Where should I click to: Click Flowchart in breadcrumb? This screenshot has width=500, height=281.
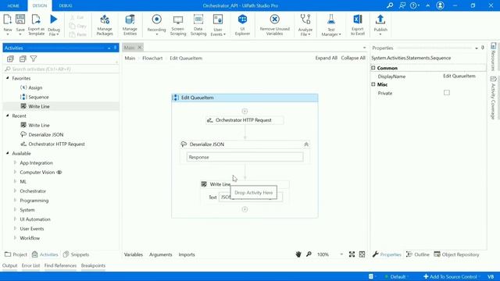152,58
